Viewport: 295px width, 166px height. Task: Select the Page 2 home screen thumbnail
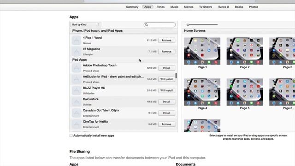[245, 51]
